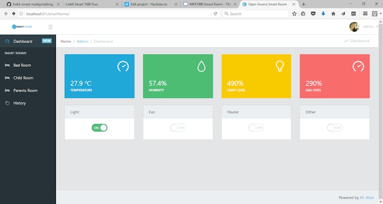Viewport: 383px width, 204px height.
Task: Click the clock icon beside History
Action: (x=7, y=103)
